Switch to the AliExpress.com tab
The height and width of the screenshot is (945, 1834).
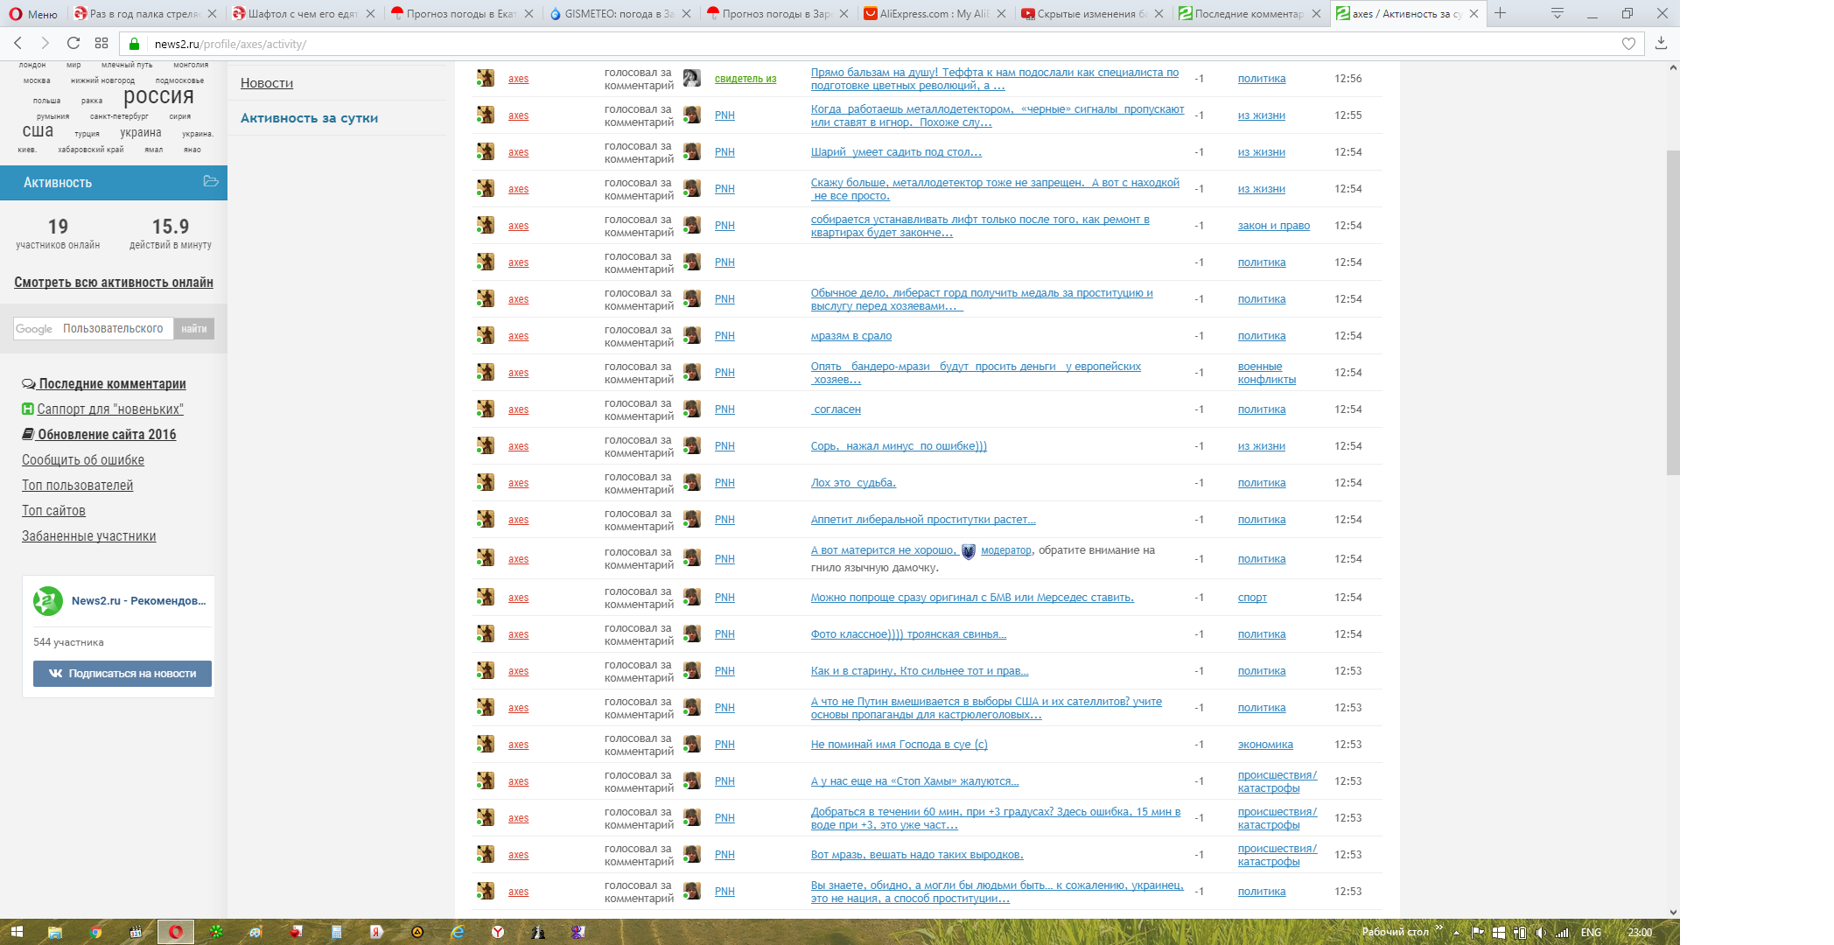(x=932, y=14)
